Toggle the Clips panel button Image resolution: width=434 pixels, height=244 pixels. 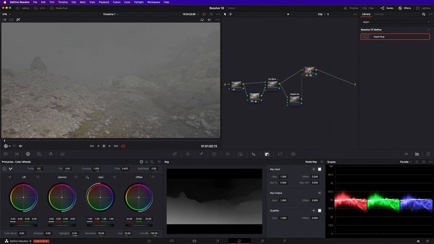(x=368, y=8)
